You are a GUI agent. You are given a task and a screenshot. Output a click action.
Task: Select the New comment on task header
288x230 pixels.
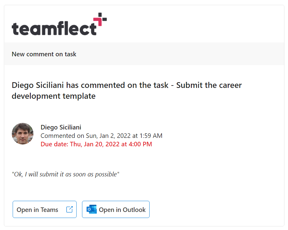(44, 54)
